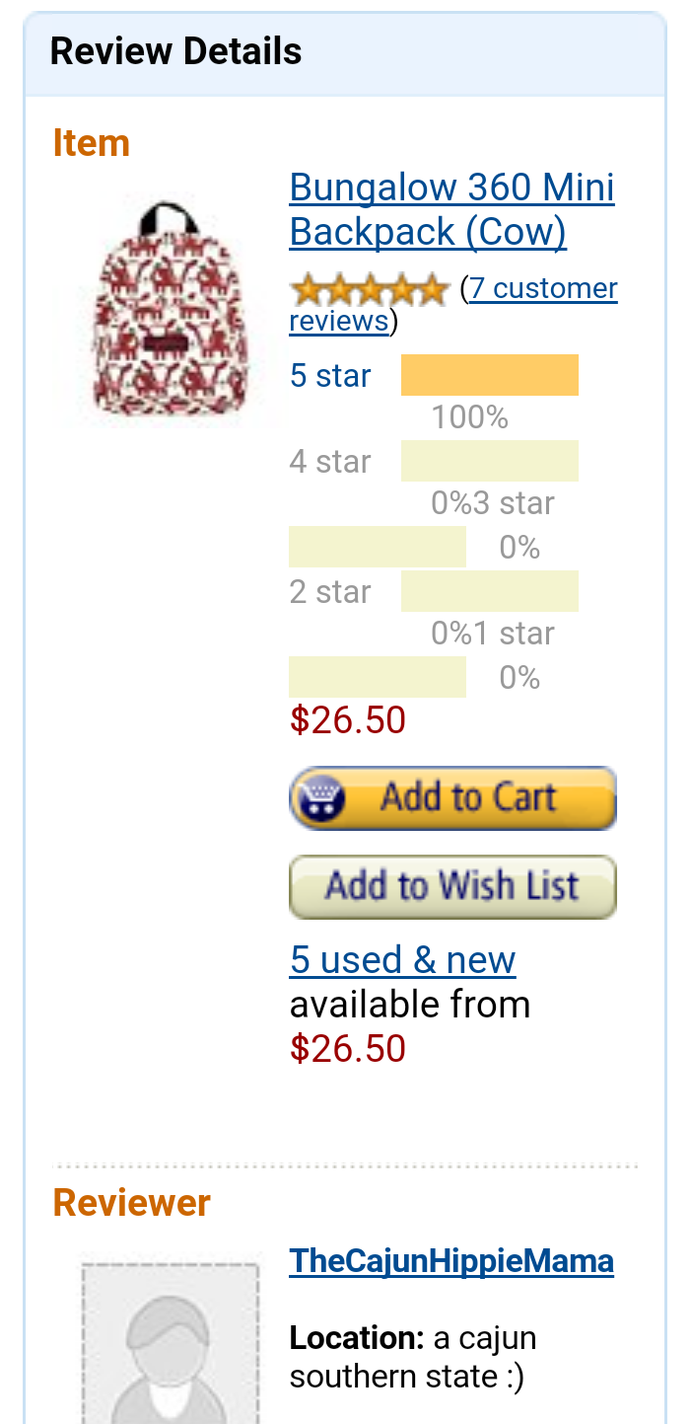Open the "5 used & new" offers link

coord(402,960)
